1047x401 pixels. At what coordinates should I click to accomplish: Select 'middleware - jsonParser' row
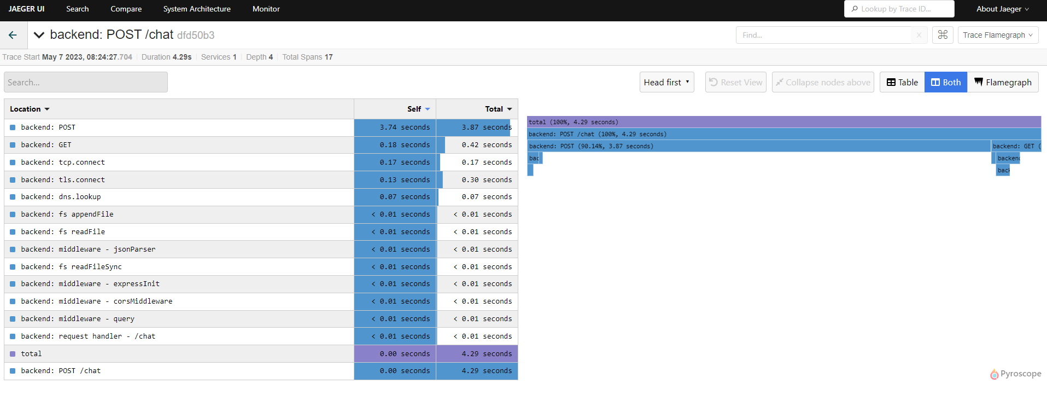tap(261, 249)
